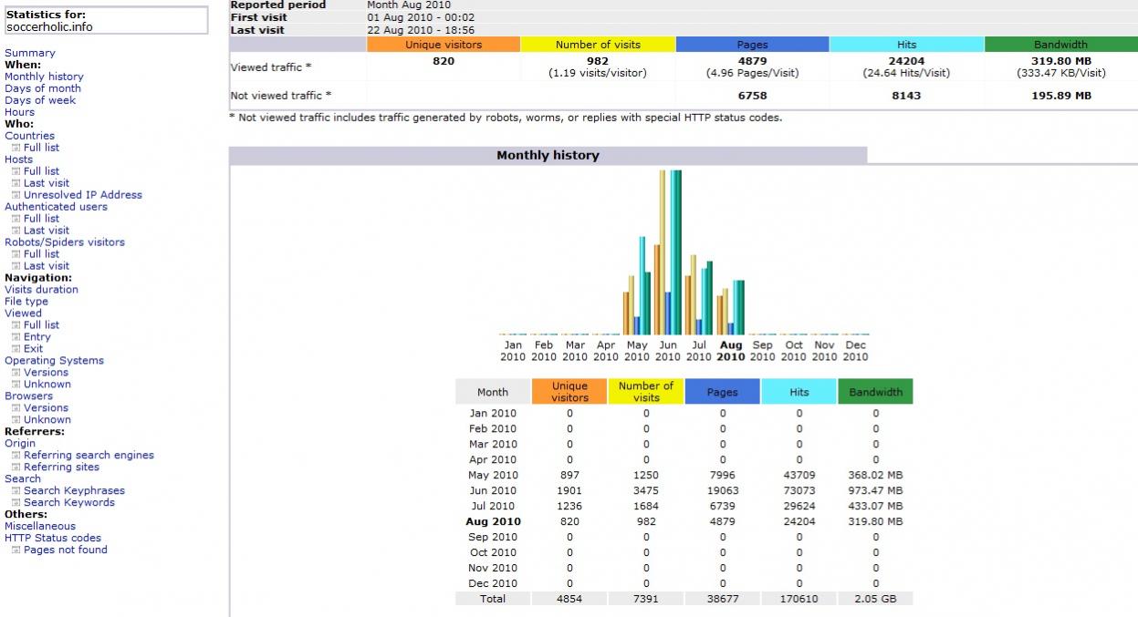Click the HTTP Status codes link
This screenshot has height=617, width=1138.
(53, 538)
